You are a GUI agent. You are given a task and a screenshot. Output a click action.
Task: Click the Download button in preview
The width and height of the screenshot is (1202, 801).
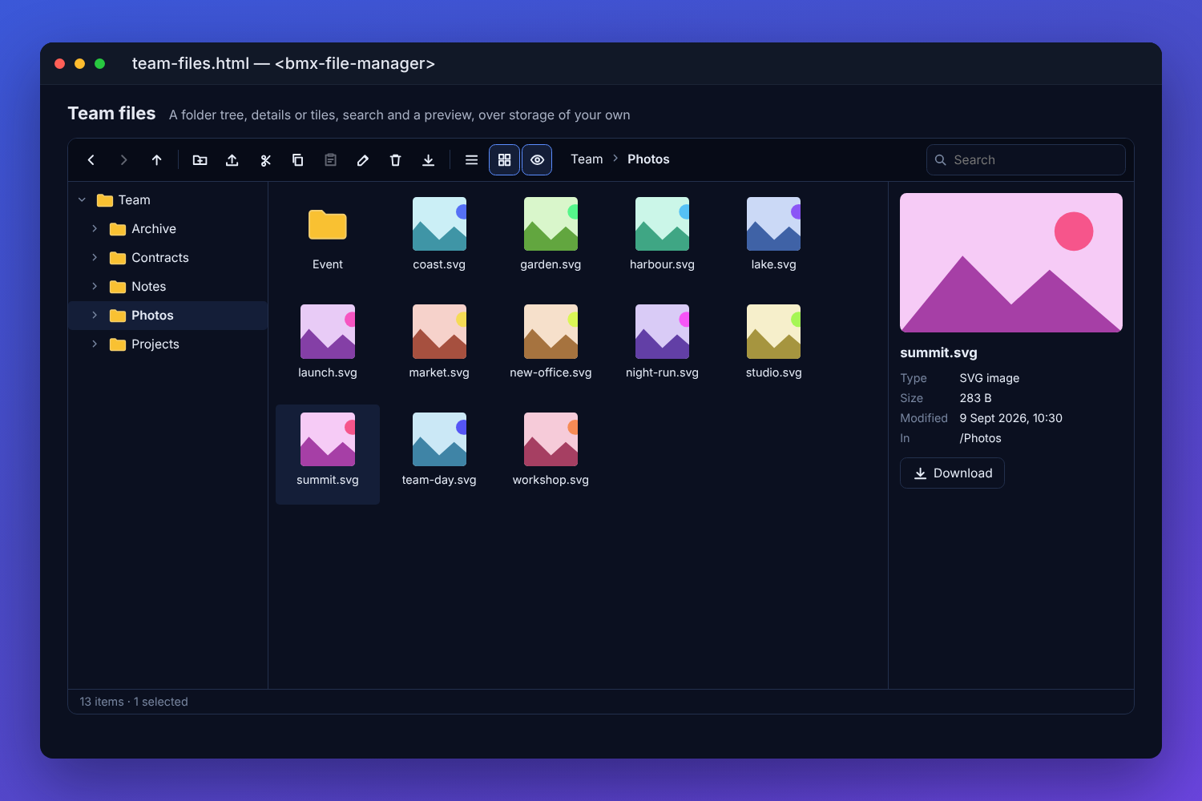[952, 473]
